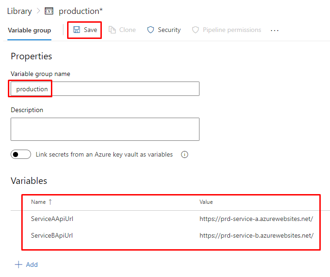Click the sort arrow beside Name column
330x277 pixels.
pyautogui.click(x=50, y=202)
